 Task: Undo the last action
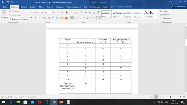tap(8, 2)
